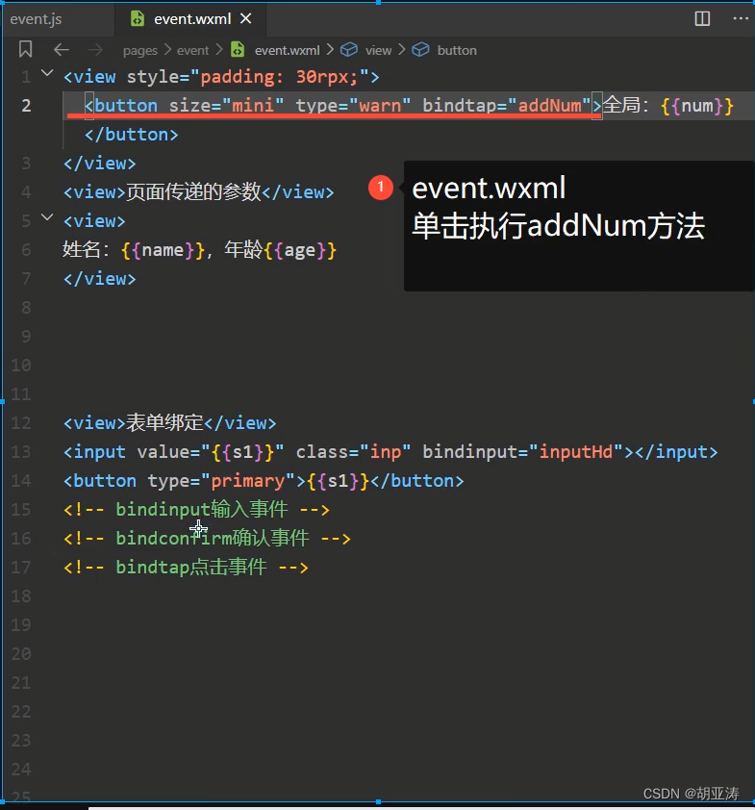
Task: Click the mini size value on line 2
Action: (253, 106)
